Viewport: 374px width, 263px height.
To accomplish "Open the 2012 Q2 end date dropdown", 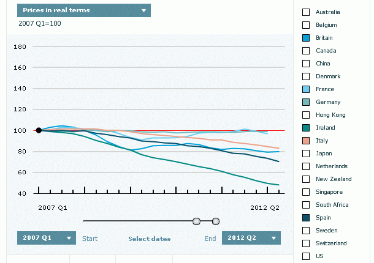I will click(x=251, y=238).
